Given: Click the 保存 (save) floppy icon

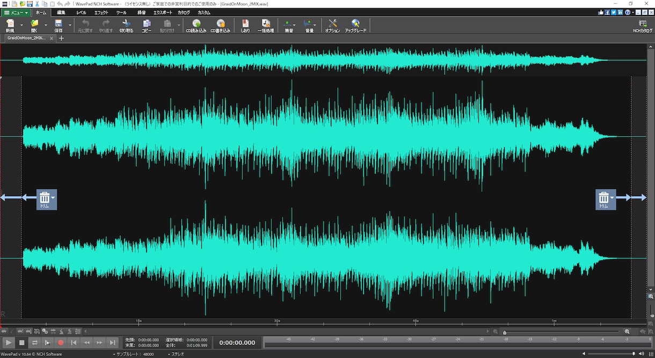Looking at the screenshot, I should [59, 25].
